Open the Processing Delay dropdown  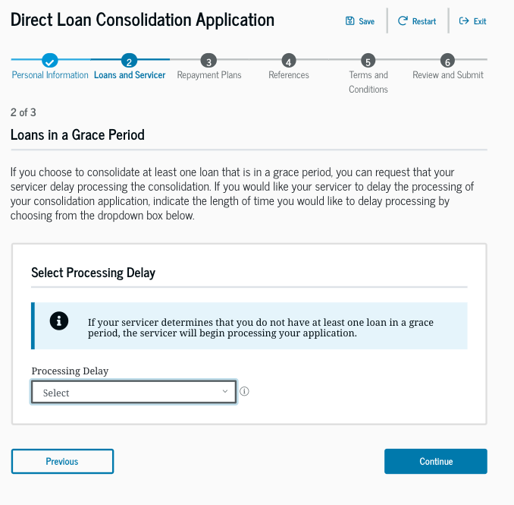click(133, 392)
